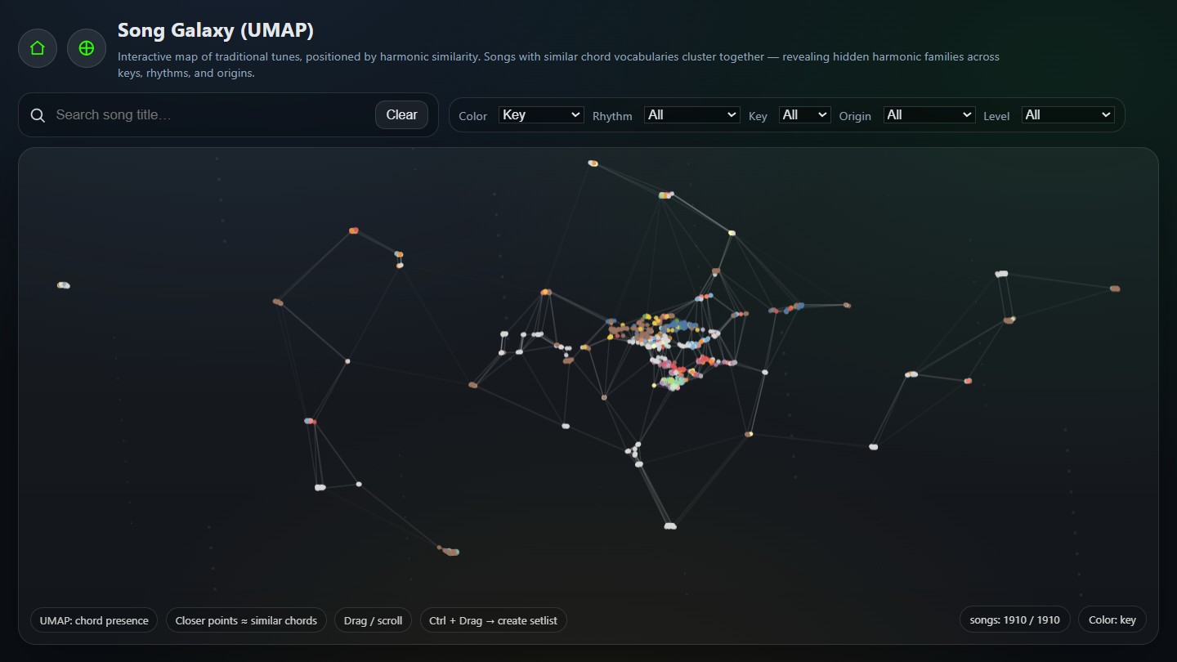This screenshot has height=662, width=1177.
Task: Open the Origin filter dropdown
Action: (929, 114)
